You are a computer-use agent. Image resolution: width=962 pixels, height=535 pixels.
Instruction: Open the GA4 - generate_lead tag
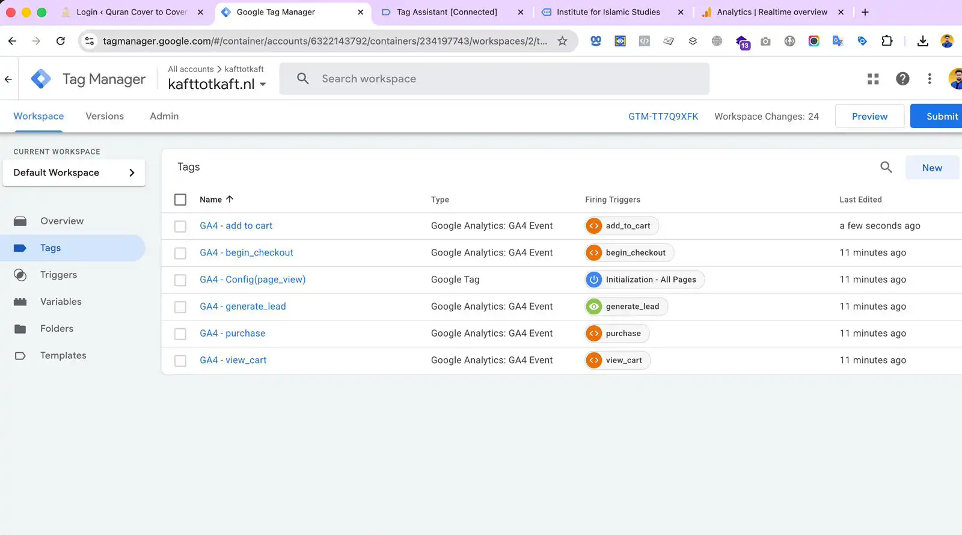click(243, 307)
